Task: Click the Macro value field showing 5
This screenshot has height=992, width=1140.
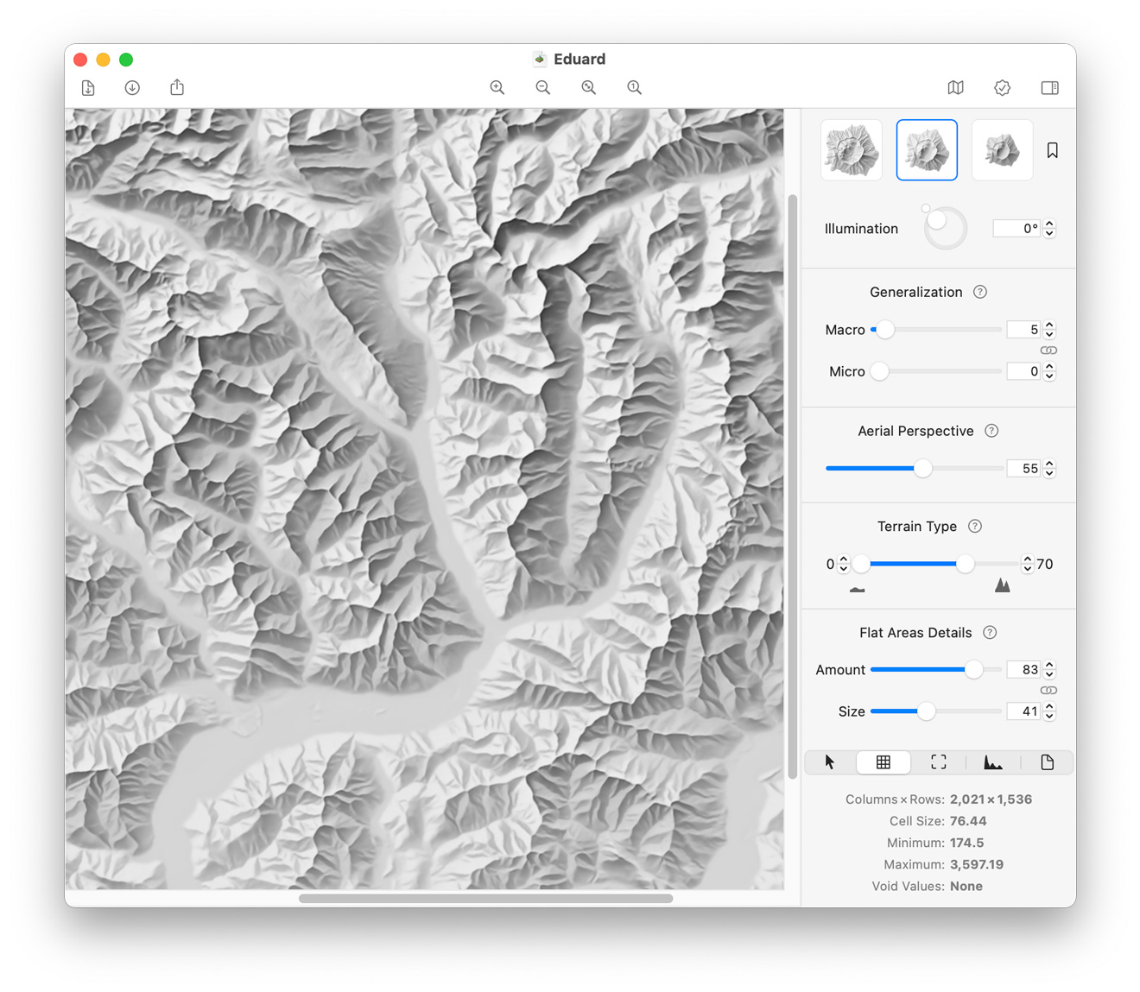Action: [1023, 330]
